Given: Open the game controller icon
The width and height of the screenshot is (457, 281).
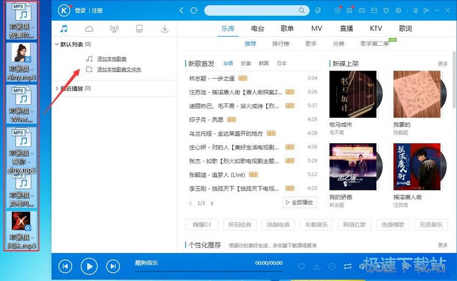Looking at the screenshot, I should [362, 11].
